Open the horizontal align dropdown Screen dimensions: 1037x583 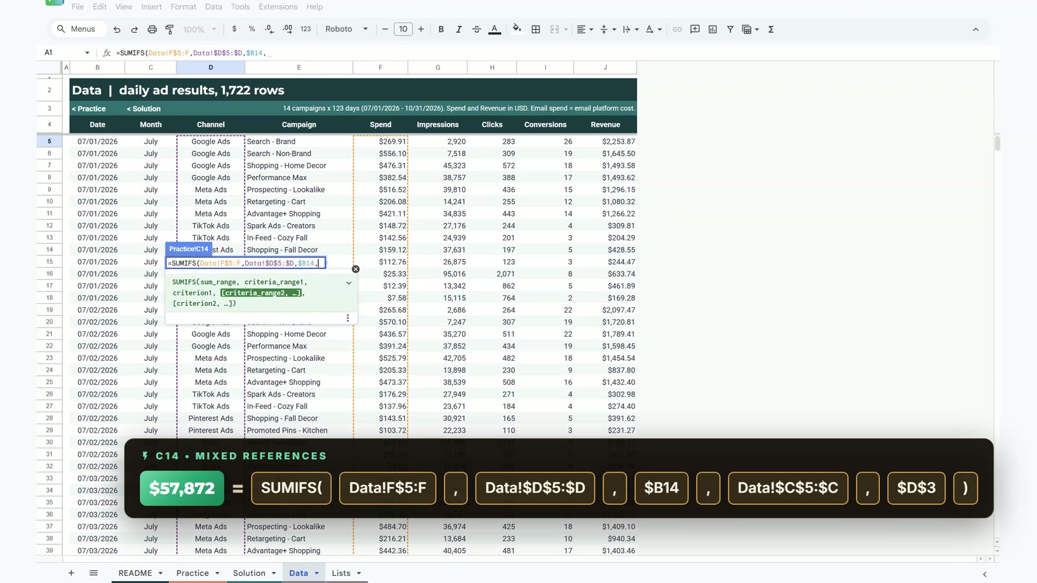(x=585, y=29)
